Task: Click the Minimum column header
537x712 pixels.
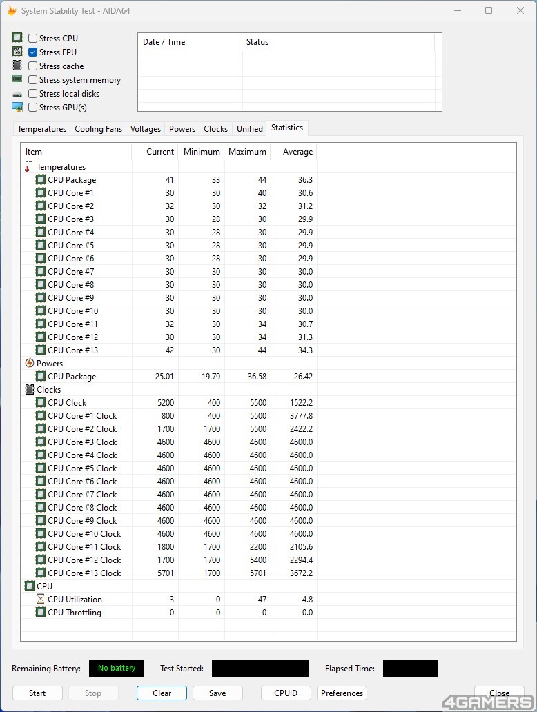Action: [x=202, y=152]
